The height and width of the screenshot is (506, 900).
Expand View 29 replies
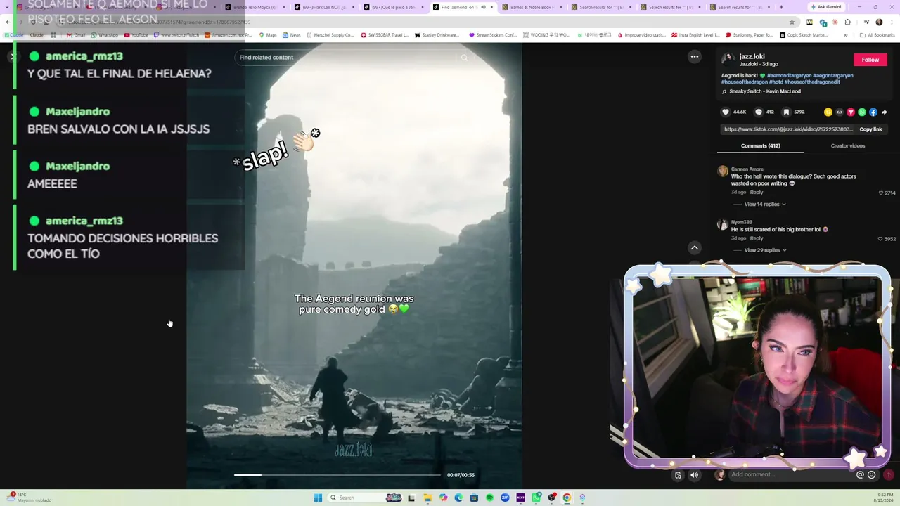coord(765,250)
